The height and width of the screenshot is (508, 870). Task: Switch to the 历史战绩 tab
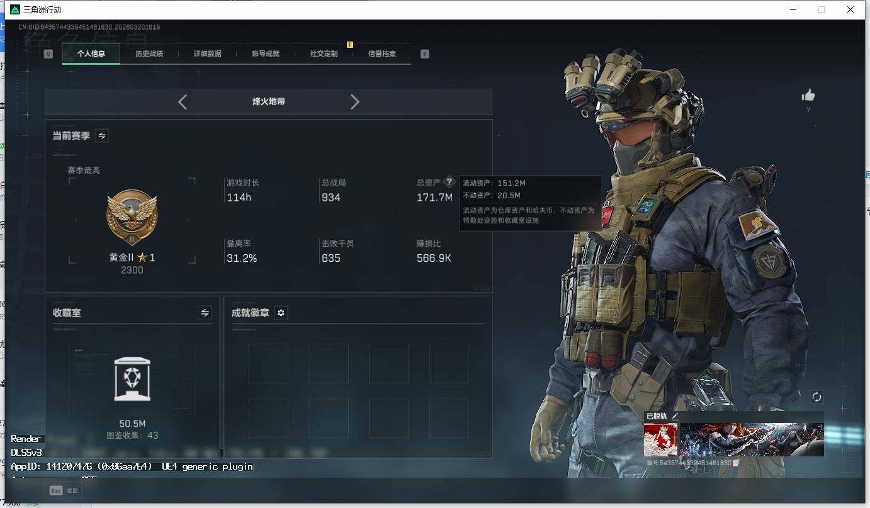click(x=149, y=54)
